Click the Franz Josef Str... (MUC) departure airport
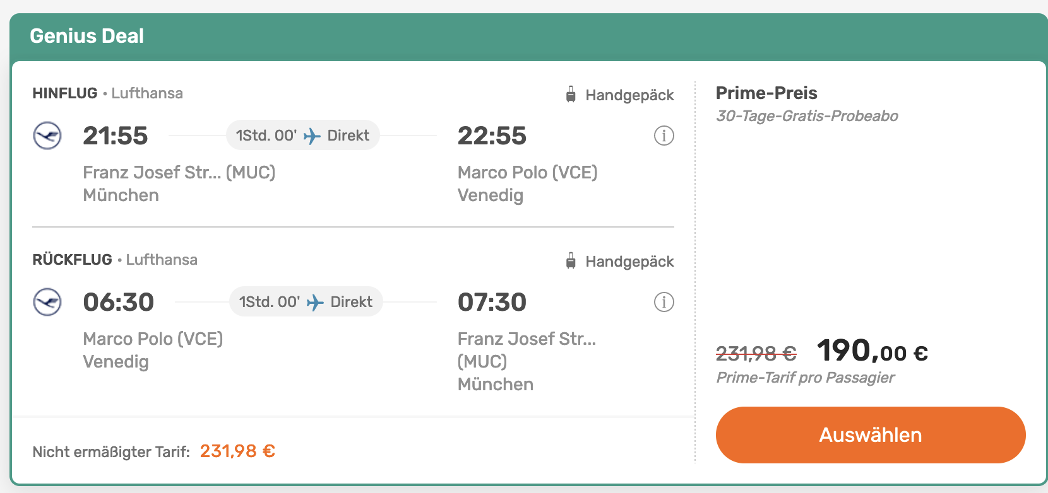 179,172
